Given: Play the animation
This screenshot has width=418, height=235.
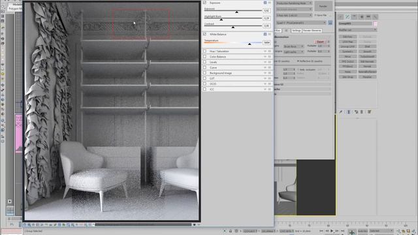Looking at the screenshot, I should point(332,230).
